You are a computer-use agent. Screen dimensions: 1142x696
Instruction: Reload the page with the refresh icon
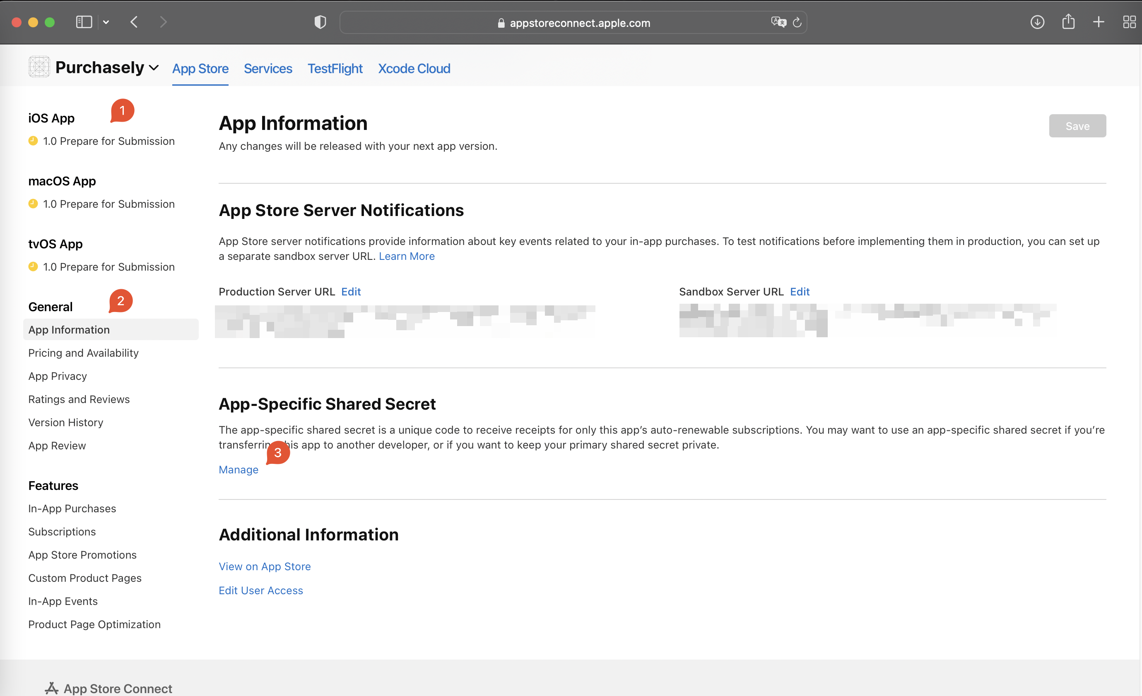click(797, 22)
